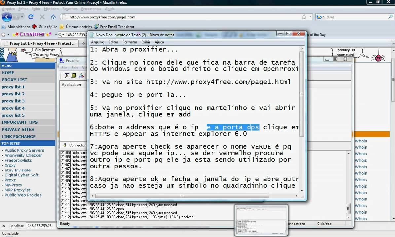Click the Firefox stop loading X icon
This screenshot has height=237, width=395.
tap(42, 17)
